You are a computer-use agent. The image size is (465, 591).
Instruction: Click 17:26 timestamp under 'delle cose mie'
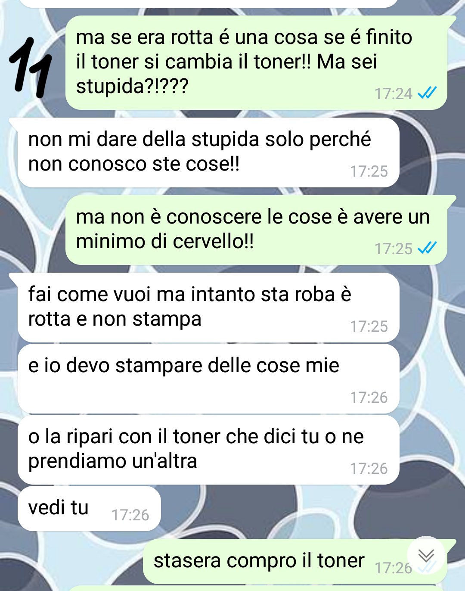tap(369, 397)
